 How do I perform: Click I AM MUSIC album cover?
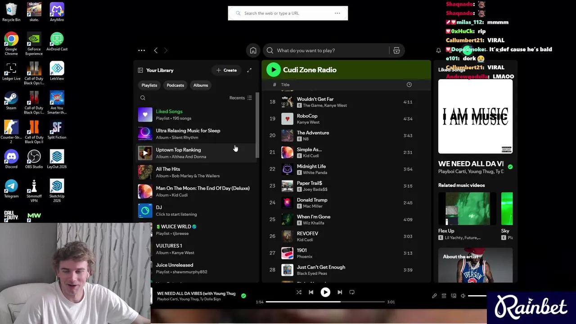tap(475, 117)
